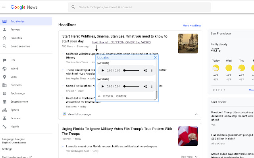Click the Saved searches magnifier icon
The height and width of the screenshot is (158, 254).
(x=4, y=46)
